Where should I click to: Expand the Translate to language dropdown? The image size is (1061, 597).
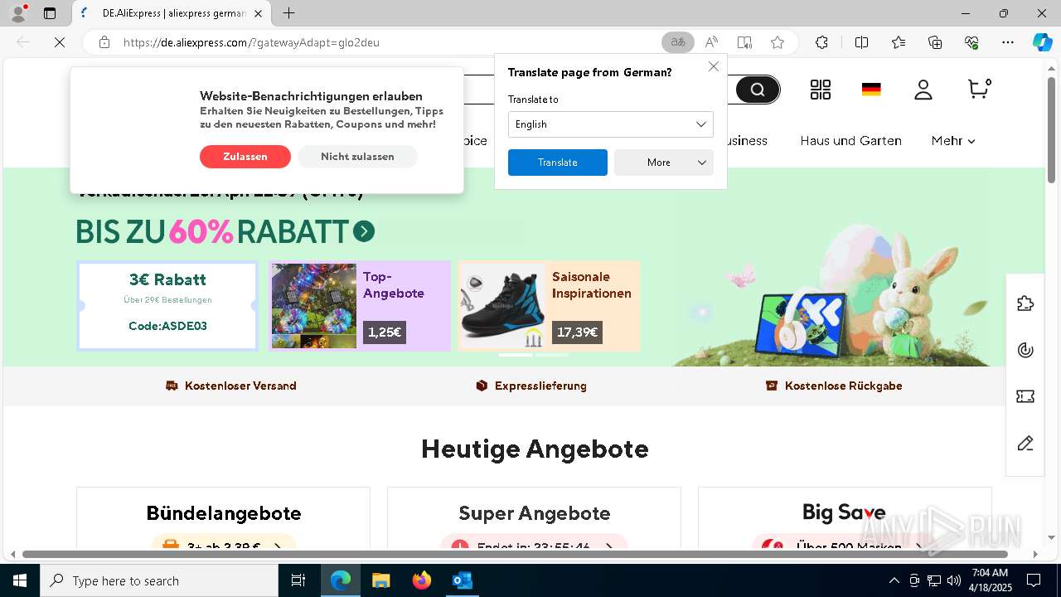(x=610, y=124)
